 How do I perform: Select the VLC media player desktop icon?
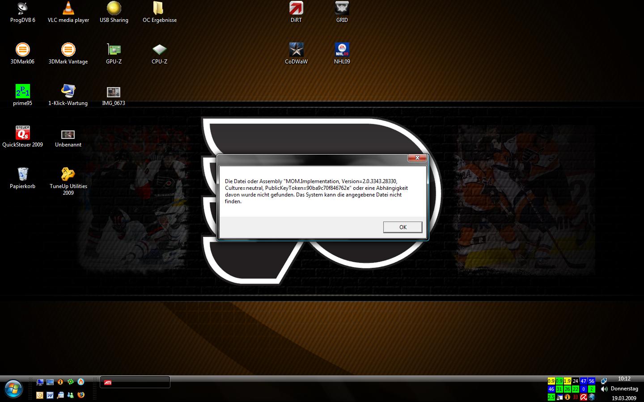[68, 12]
